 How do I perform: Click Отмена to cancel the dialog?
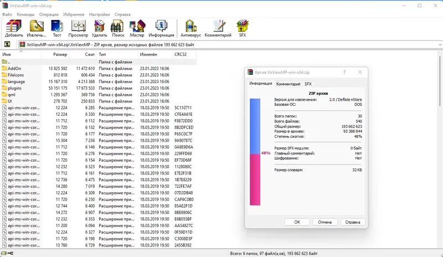pos(324,222)
